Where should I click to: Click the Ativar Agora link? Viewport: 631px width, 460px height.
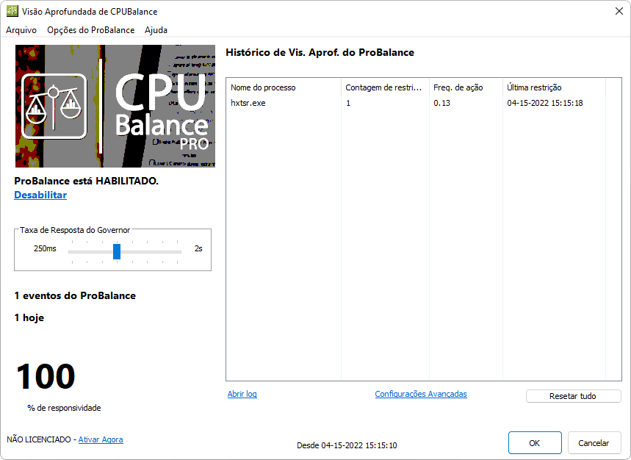[101, 439]
